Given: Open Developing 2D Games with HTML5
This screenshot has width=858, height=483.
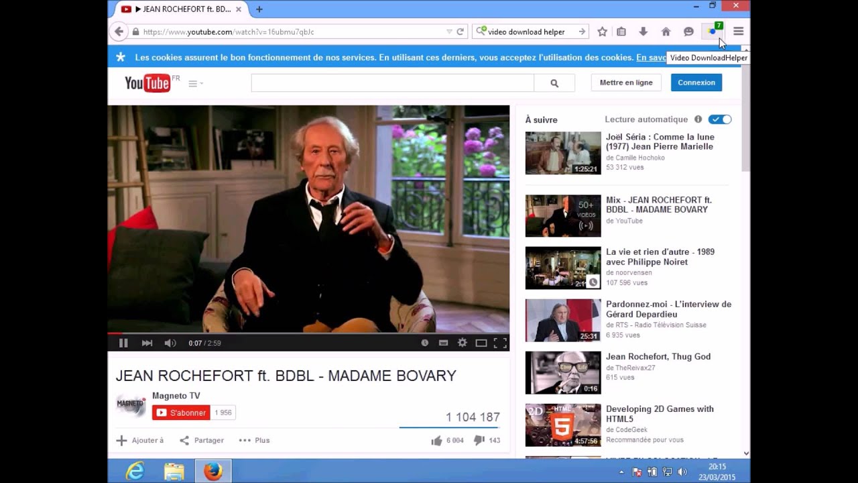Looking at the screenshot, I should click(660, 414).
